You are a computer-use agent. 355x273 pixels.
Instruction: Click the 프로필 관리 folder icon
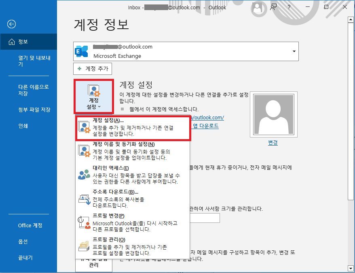pos(84,246)
